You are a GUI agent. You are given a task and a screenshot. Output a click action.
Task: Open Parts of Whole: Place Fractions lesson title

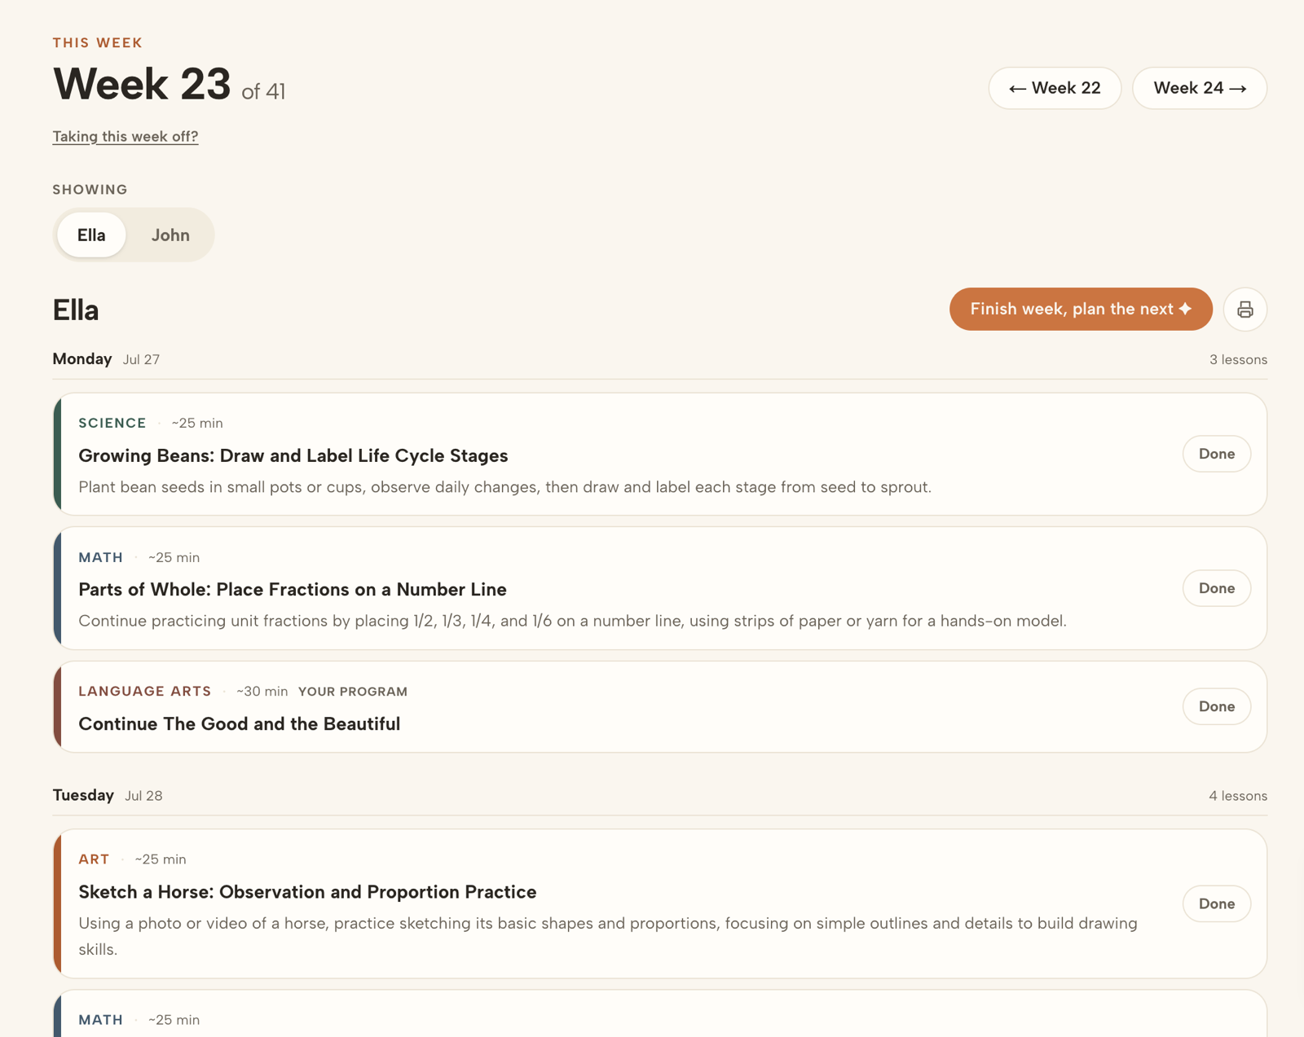click(x=293, y=589)
